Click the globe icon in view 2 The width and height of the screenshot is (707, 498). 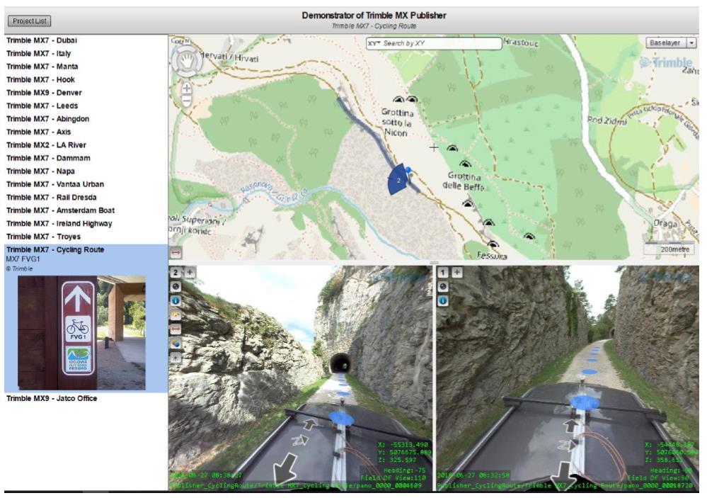(176, 286)
